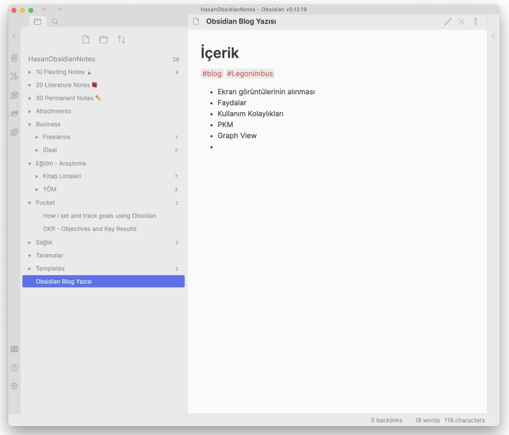The height and width of the screenshot is (435, 509).
Task: Expand the right sidebar with the chevron
Action: [493, 36]
